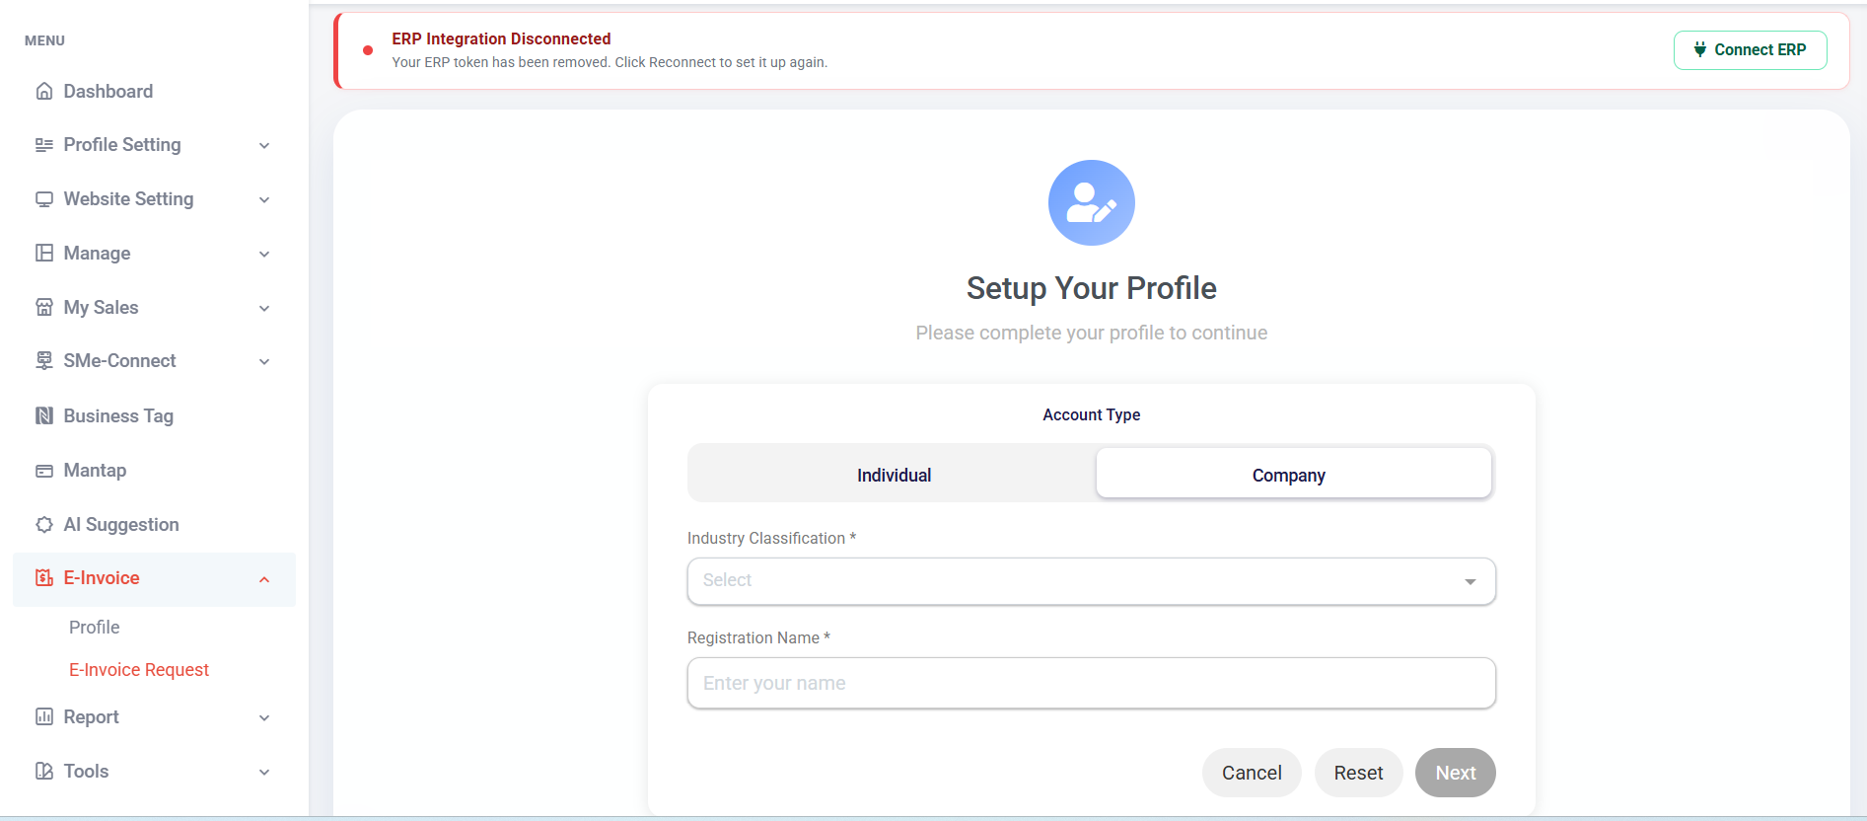
Task: Click the plug icon on Connect ERP
Action: tap(1699, 49)
